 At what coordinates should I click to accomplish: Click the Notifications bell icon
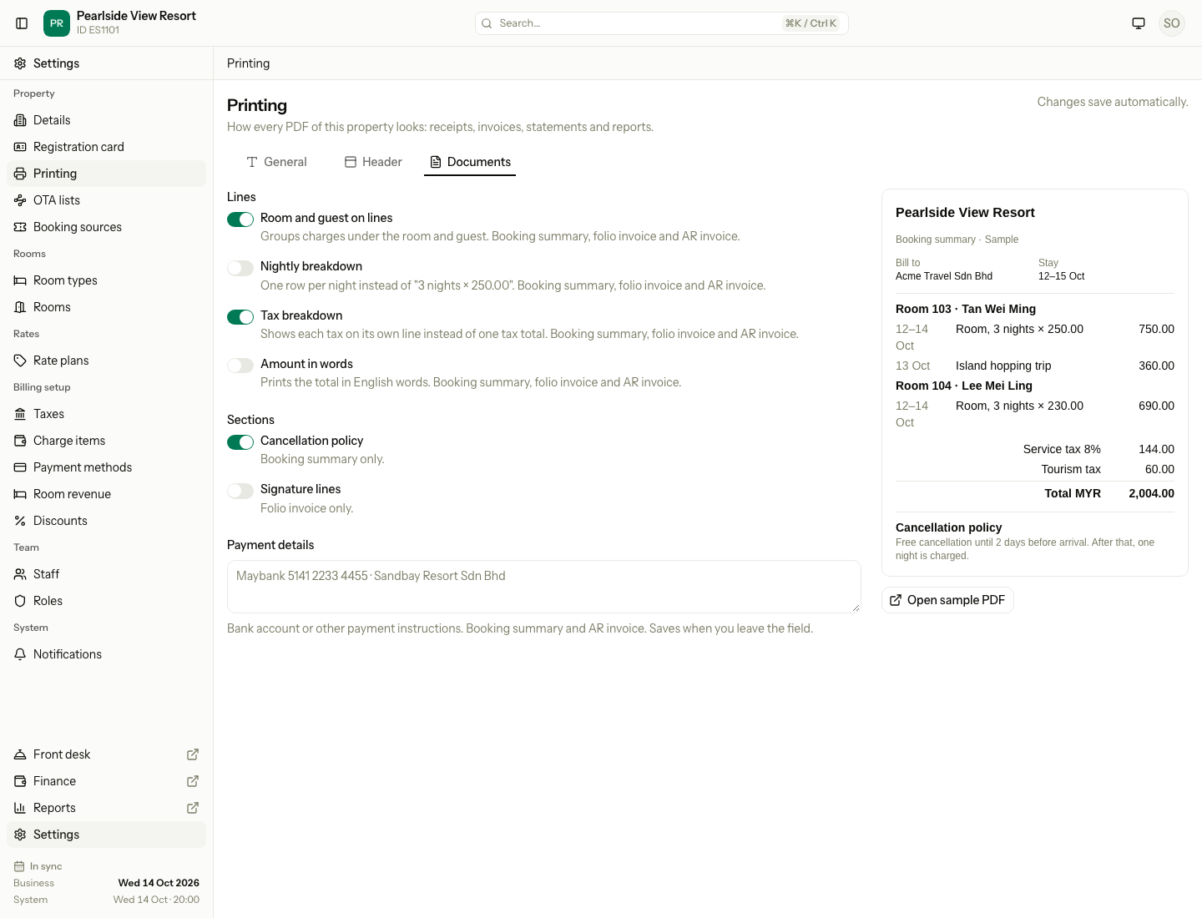[x=20, y=654]
